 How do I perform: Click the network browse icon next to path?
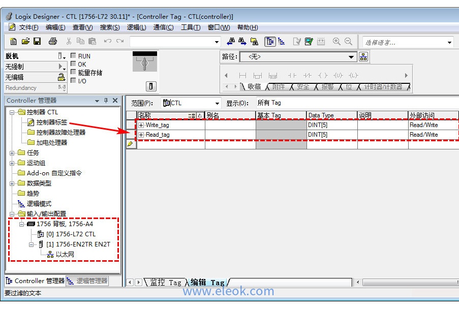363,57
